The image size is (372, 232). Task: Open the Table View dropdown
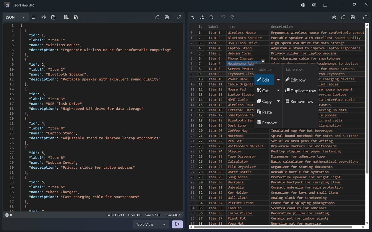point(151,224)
